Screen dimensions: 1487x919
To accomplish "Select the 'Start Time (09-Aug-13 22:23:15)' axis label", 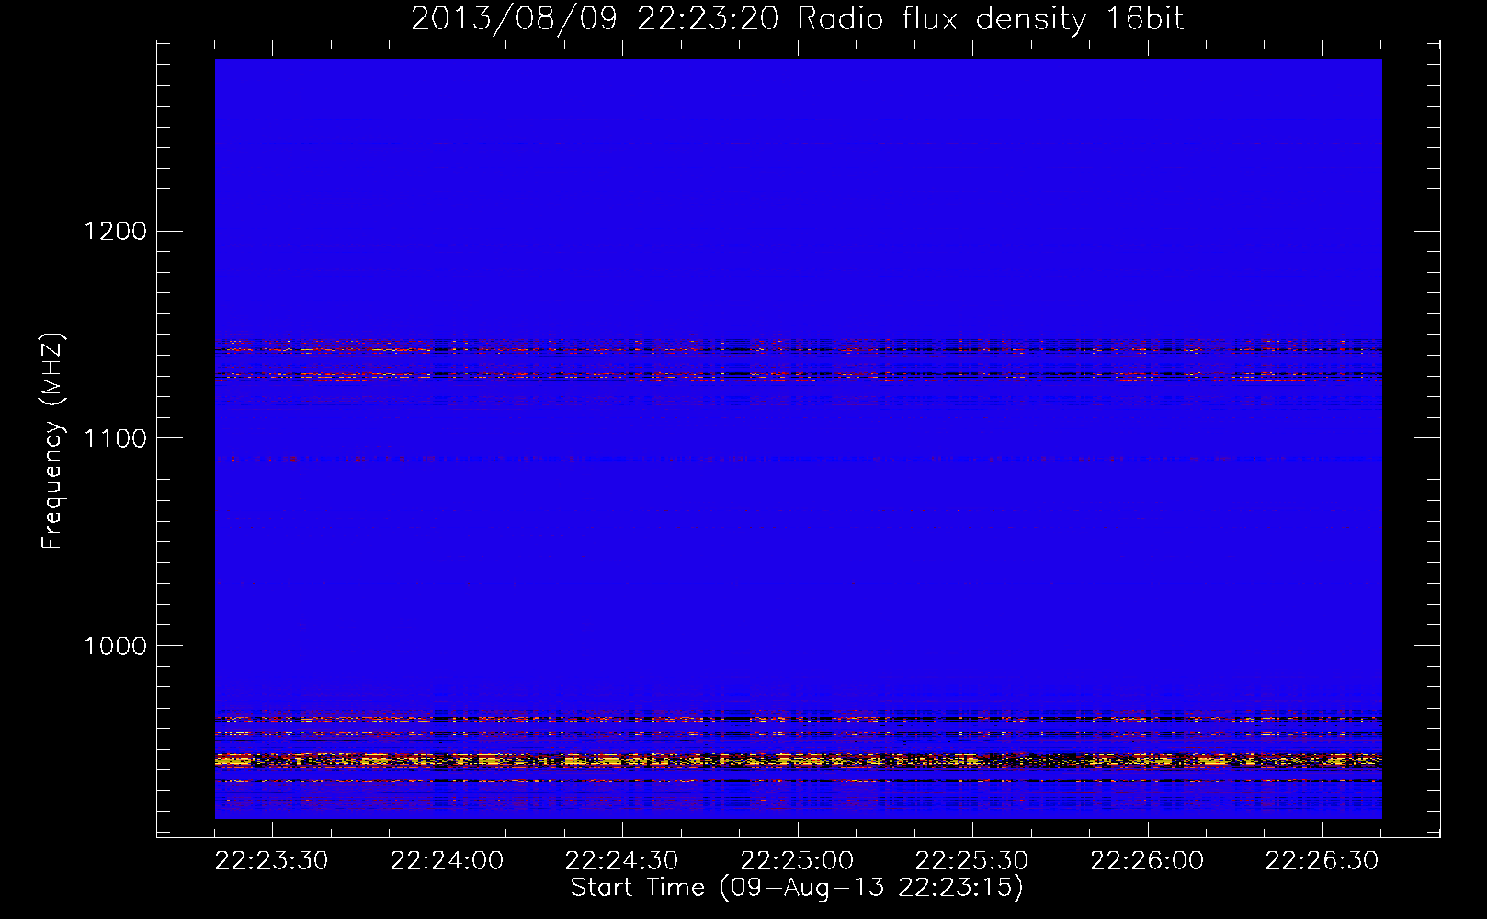I will [x=797, y=888].
